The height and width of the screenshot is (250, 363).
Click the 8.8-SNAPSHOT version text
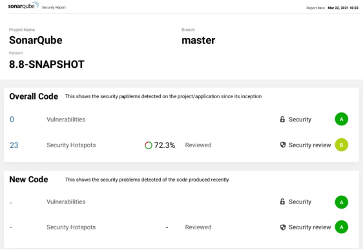(x=47, y=64)
